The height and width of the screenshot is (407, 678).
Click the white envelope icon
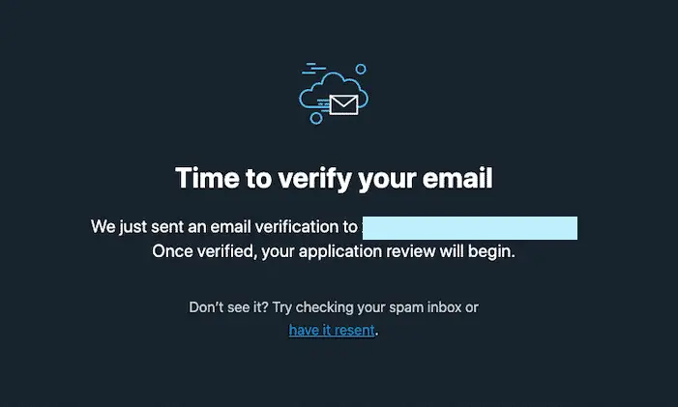point(343,104)
